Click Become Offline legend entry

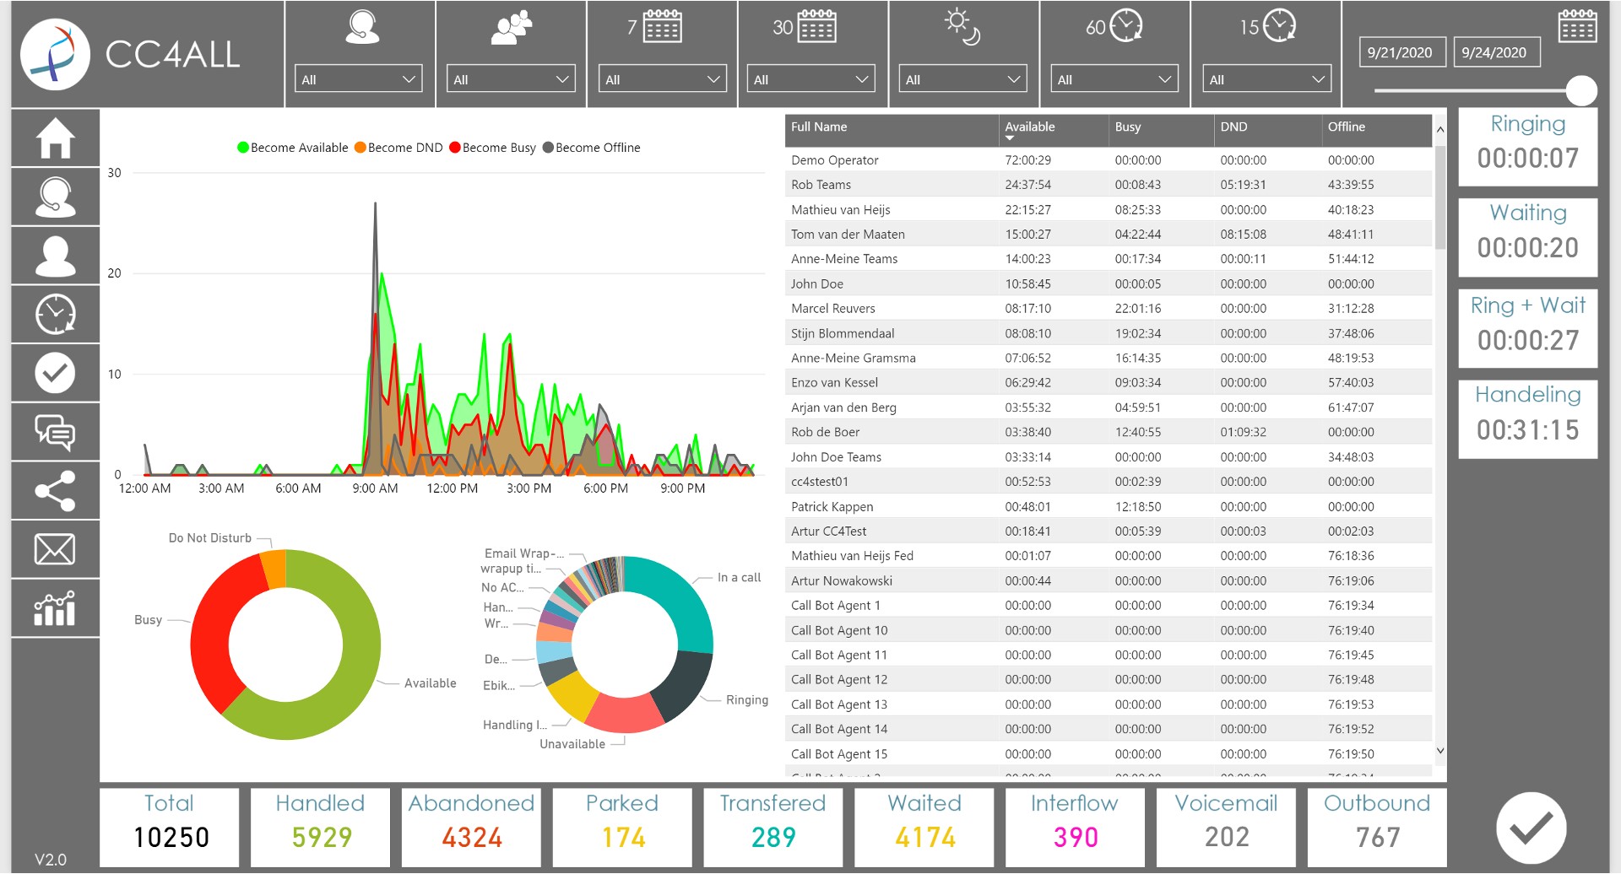point(592,148)
